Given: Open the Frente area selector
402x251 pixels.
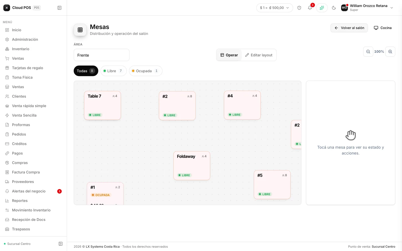Looking at the screenshot, I should click(x=102, y=55).
